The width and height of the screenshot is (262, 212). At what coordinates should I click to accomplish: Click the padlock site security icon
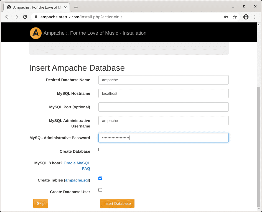pos(36,17)
